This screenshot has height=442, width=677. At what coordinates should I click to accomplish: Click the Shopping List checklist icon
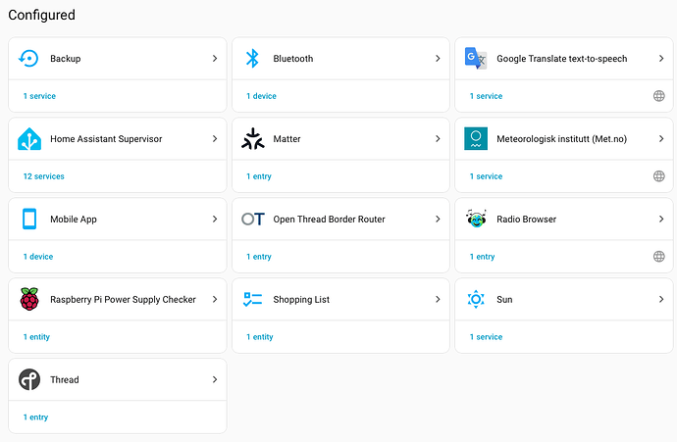point(252,299)
